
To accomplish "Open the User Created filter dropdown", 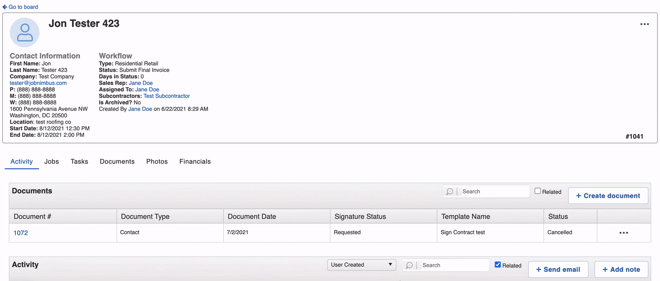I will point(362,265).
